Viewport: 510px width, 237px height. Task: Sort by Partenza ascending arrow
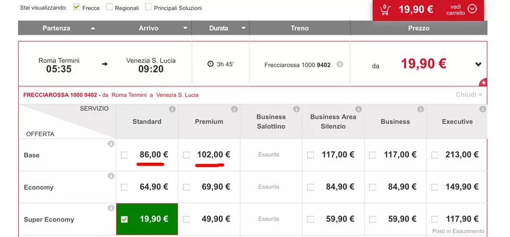(93, 28)
